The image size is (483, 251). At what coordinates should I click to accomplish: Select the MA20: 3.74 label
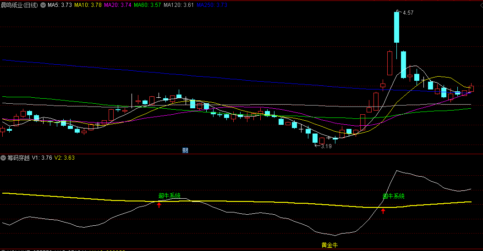click(118, 5)
